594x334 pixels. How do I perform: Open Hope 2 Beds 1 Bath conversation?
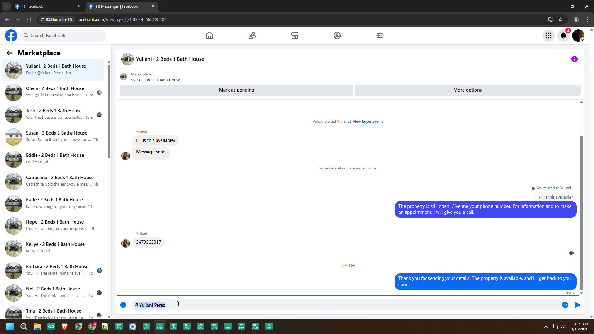53,226
